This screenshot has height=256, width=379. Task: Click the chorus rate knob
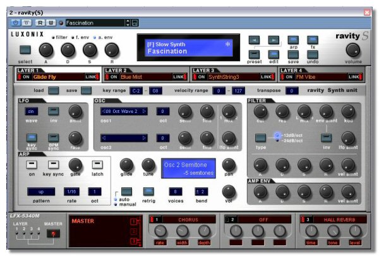tap(160, 231)
